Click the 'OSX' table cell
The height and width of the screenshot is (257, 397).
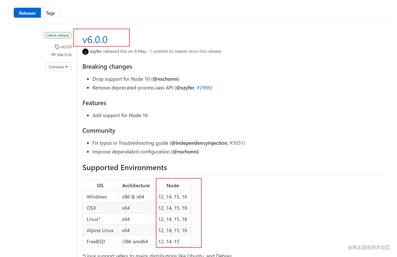[100, 208]
